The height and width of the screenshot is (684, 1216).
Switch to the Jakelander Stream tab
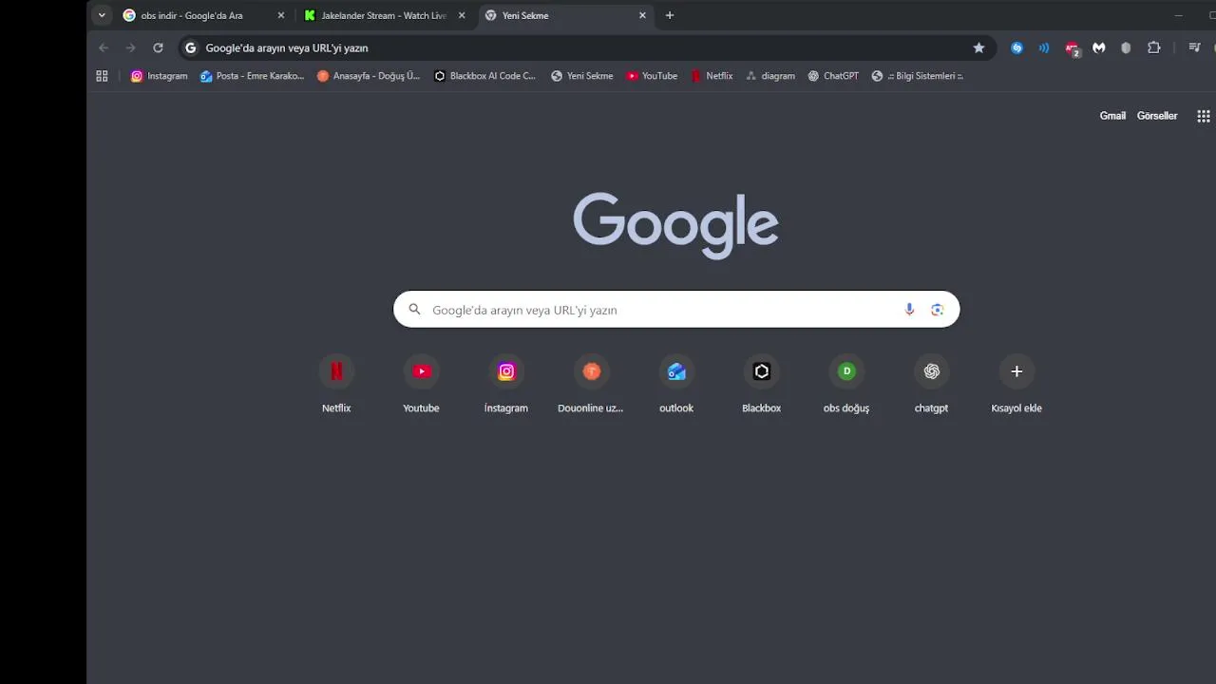click(384, 15)
